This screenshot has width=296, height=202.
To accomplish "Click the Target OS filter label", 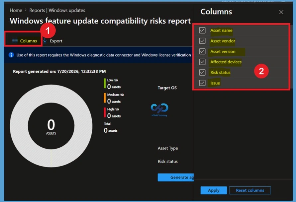I will tap(167, 88).
